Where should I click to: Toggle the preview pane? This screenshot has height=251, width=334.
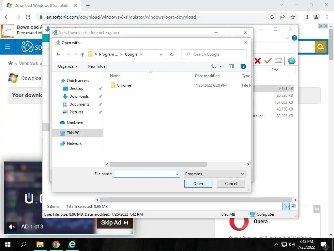tap(232, 66)
